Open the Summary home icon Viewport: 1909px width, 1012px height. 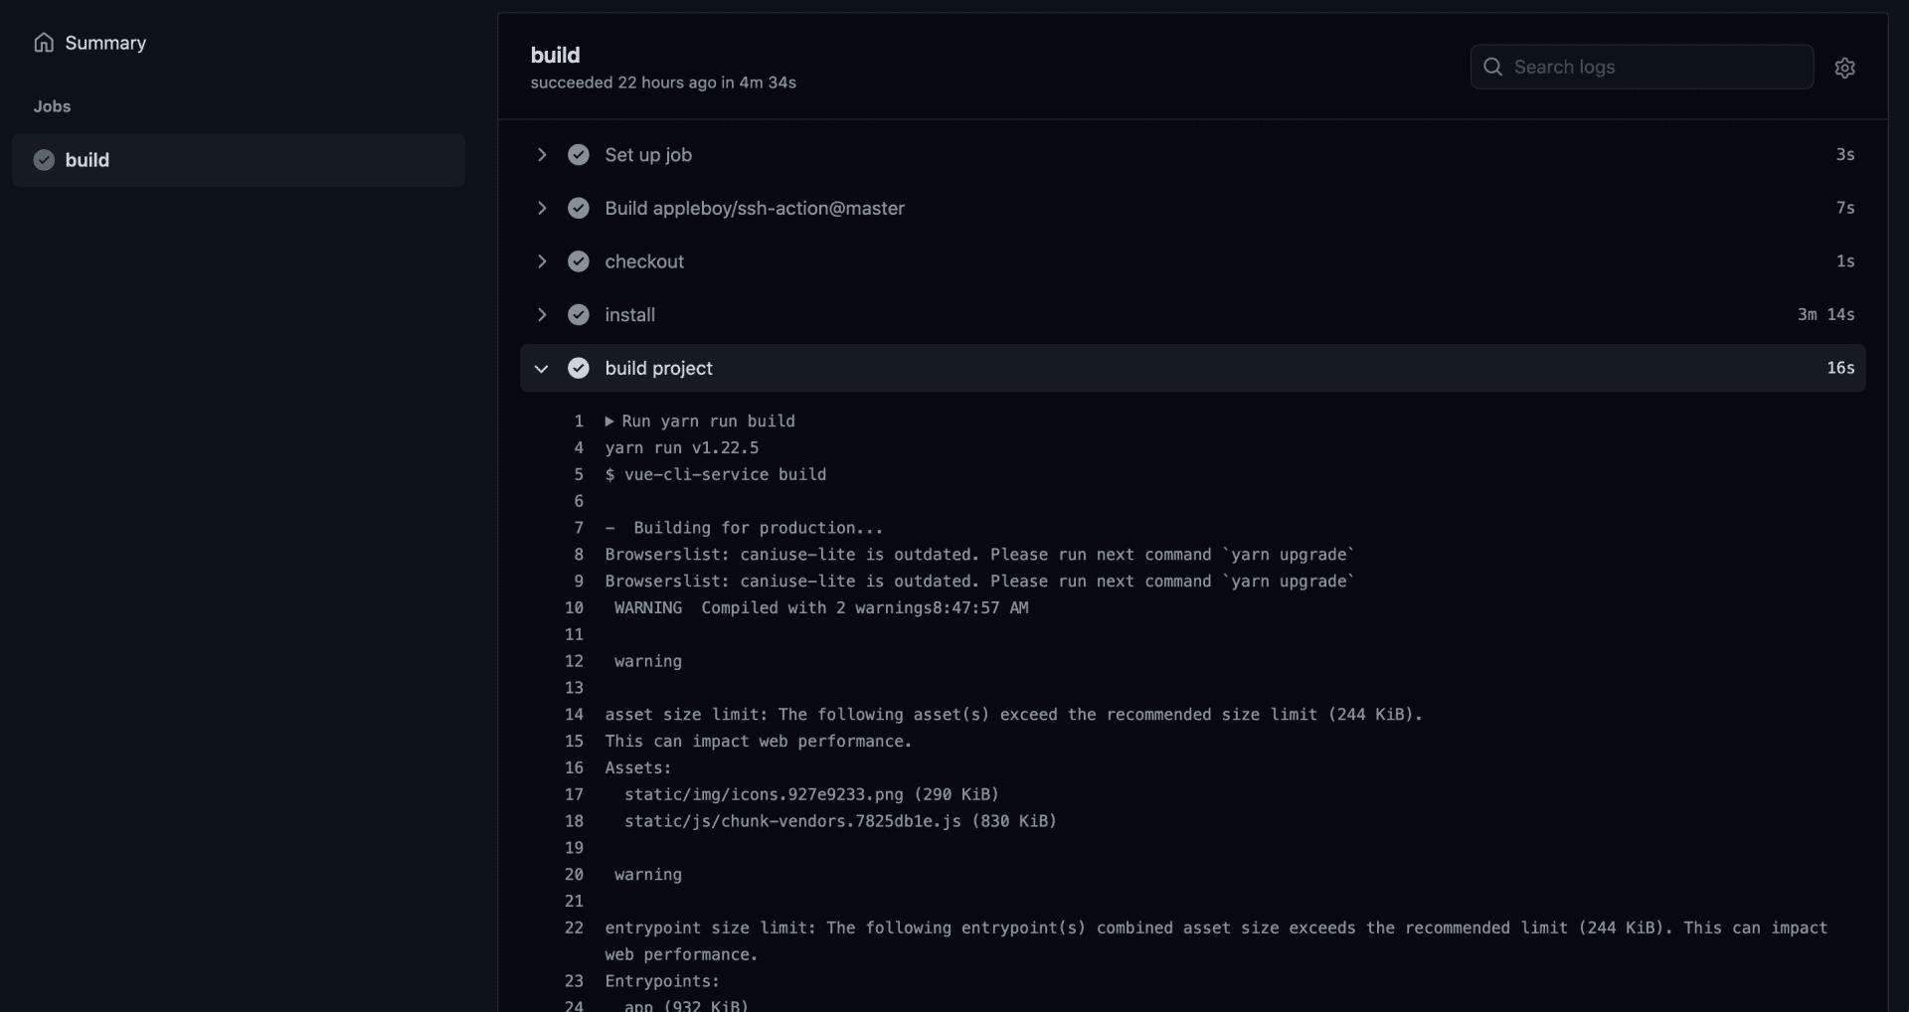(x=44, y=43)
